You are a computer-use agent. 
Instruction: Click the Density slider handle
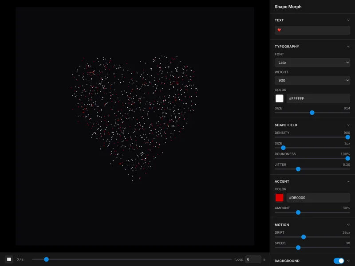347,137
